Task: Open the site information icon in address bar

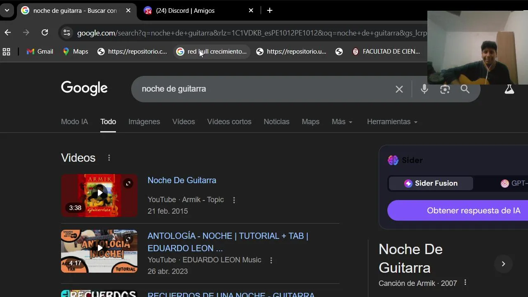Action: point(67,33)
